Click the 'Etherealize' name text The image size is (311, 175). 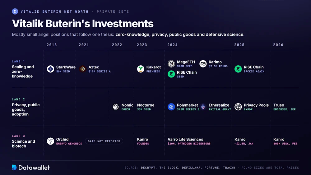[219, 105]
